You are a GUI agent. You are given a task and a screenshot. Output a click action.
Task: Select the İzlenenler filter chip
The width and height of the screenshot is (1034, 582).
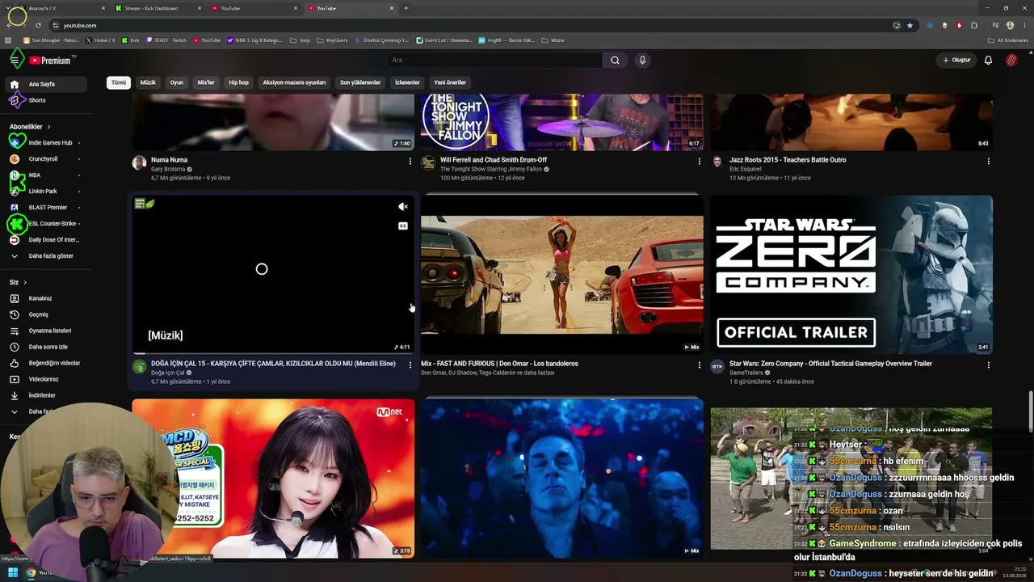coord(407,82)
